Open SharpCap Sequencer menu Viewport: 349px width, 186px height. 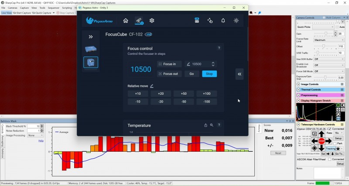[54, 8]
